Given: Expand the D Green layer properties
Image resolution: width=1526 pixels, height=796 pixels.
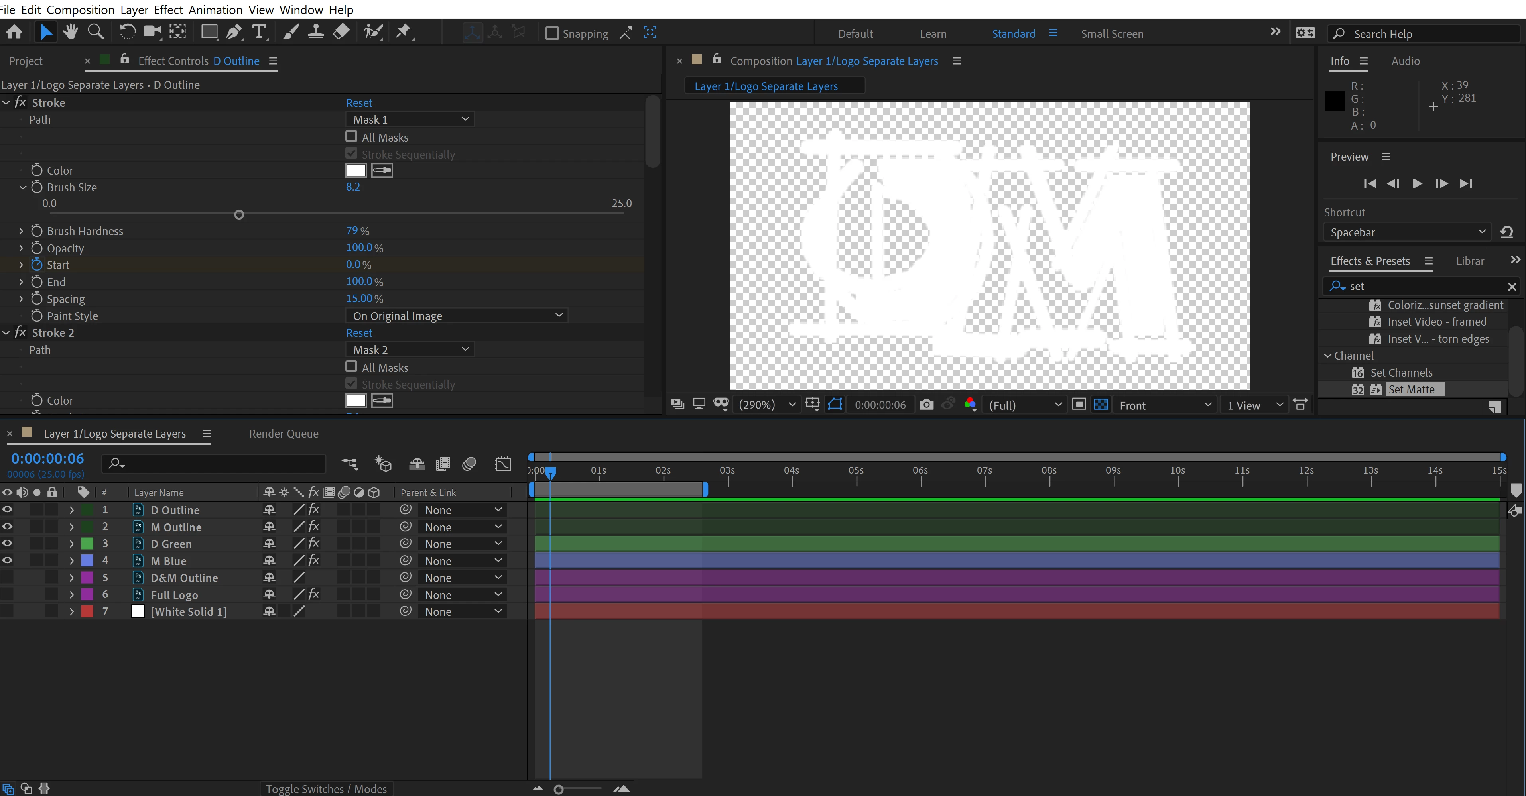Looking at the screenshot, I should pos(72,544).
